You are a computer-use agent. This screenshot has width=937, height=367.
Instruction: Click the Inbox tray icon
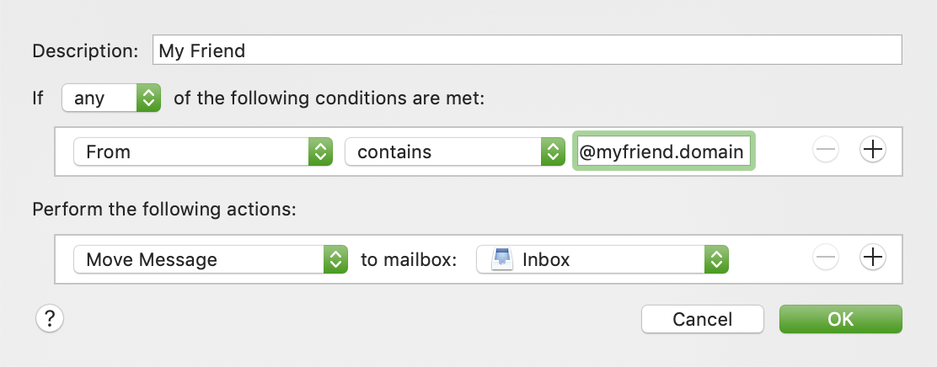pos(502,259)
